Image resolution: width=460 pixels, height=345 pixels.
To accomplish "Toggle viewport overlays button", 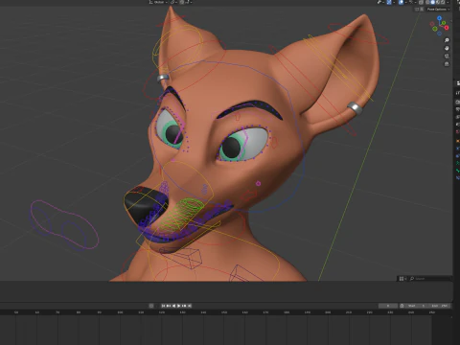I will (401, 2).
